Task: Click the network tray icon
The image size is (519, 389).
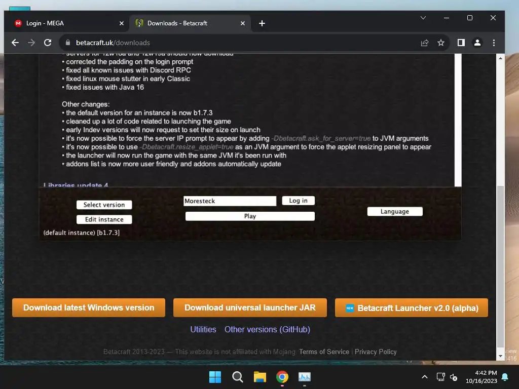Action: (x=440, y=377)
